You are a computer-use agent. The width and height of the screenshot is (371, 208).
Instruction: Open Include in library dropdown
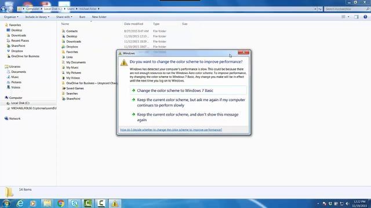(37, 17)
